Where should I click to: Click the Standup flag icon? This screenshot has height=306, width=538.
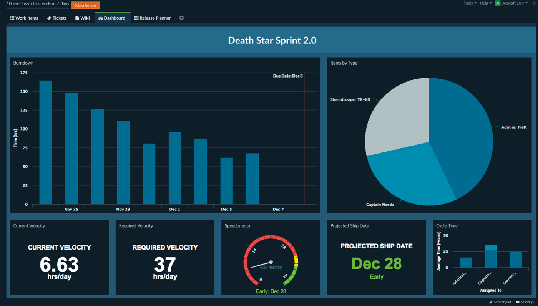(518, 302)
